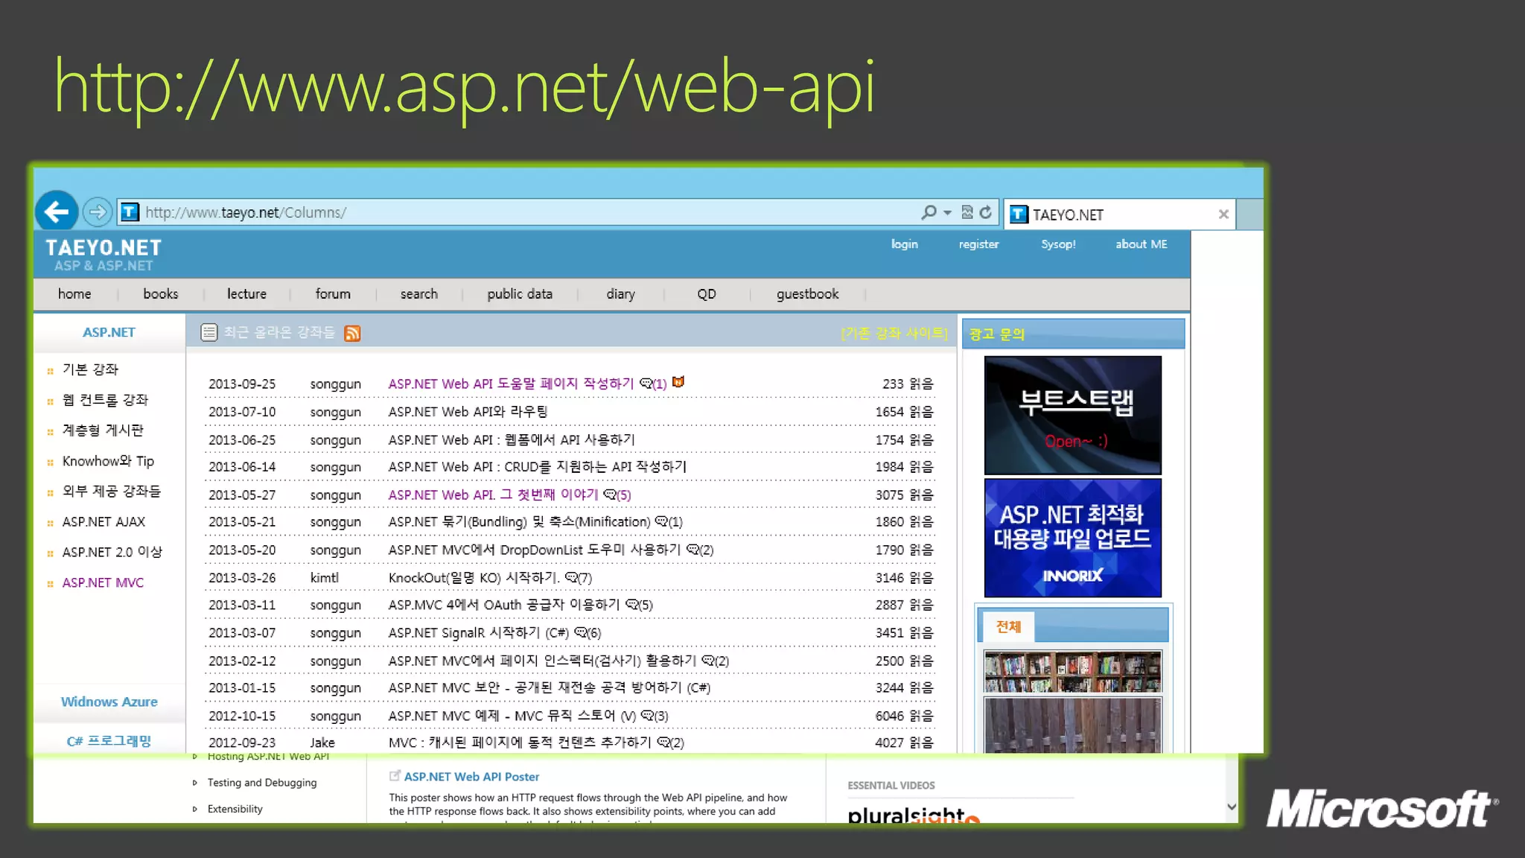Open the diary menu item
The width and height of the screenshot is (1525, 858).
(x=620, y=294)
